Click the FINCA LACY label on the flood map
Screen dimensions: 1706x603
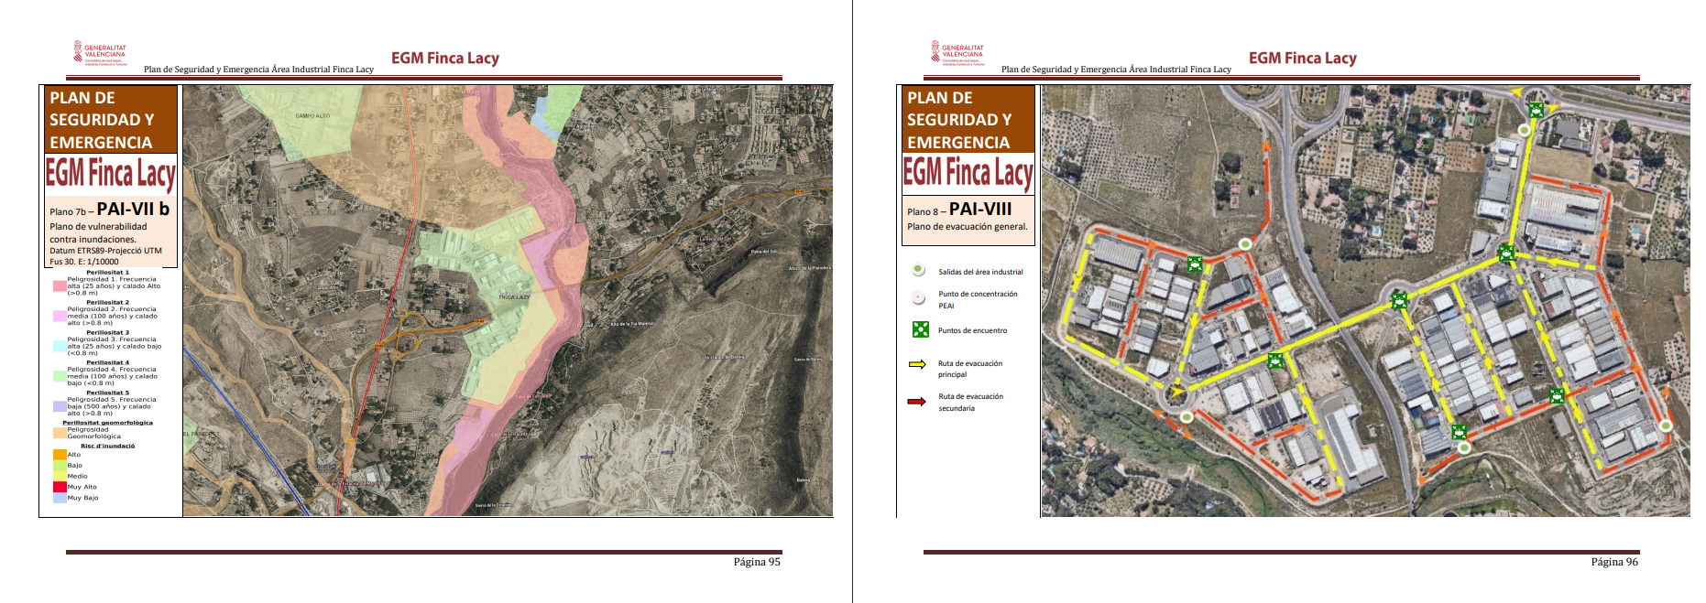coord(514,297)
